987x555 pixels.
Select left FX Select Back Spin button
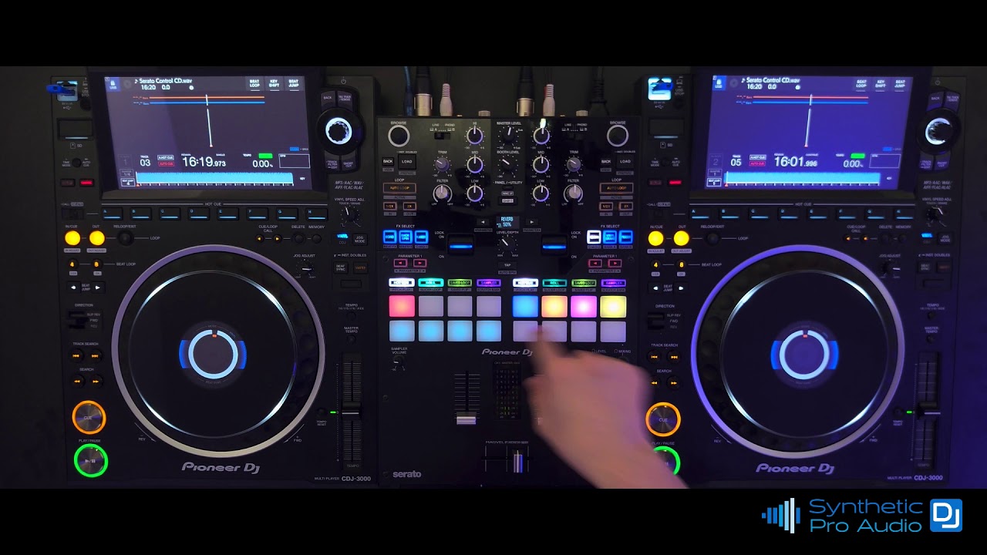click(406, 237)
